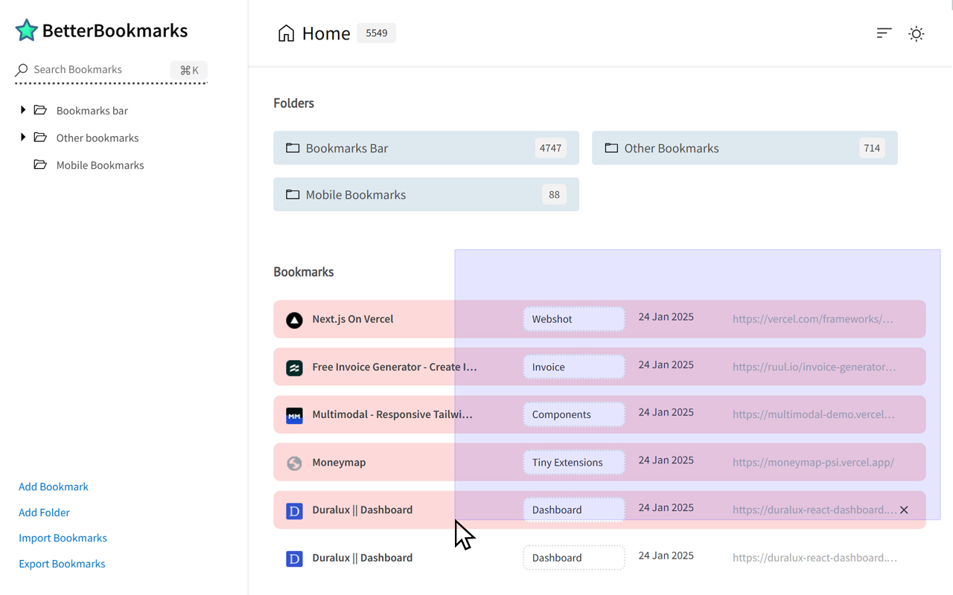Expand the Other bookmarks tree node
The image size is (953, 595).
point(23,137)
